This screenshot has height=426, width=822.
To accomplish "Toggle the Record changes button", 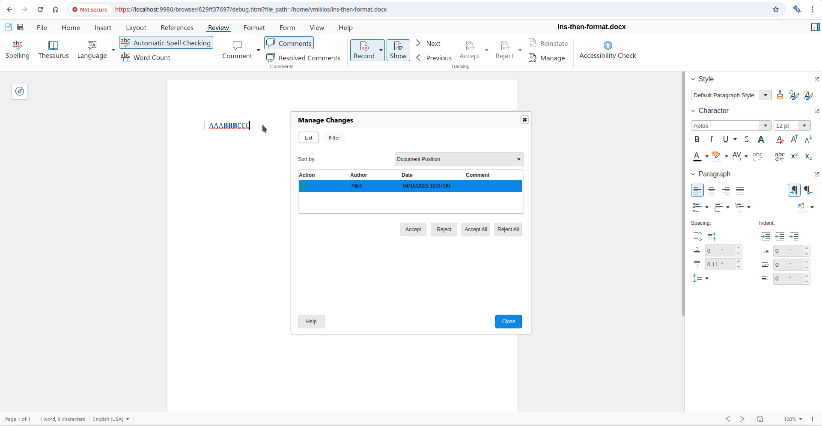I will click(x=364, y=50).
